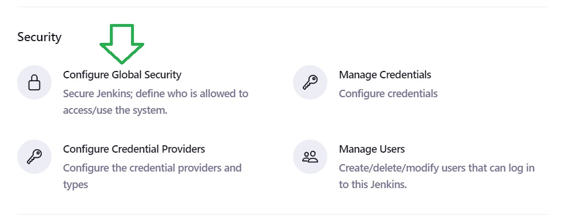The image size is (566, 219).
Task: Click the "access/use the system." description line
Action: pos(115,110)
